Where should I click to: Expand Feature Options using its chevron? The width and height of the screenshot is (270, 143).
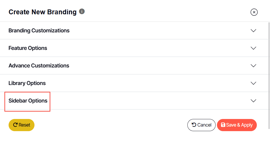pos(253,48)
